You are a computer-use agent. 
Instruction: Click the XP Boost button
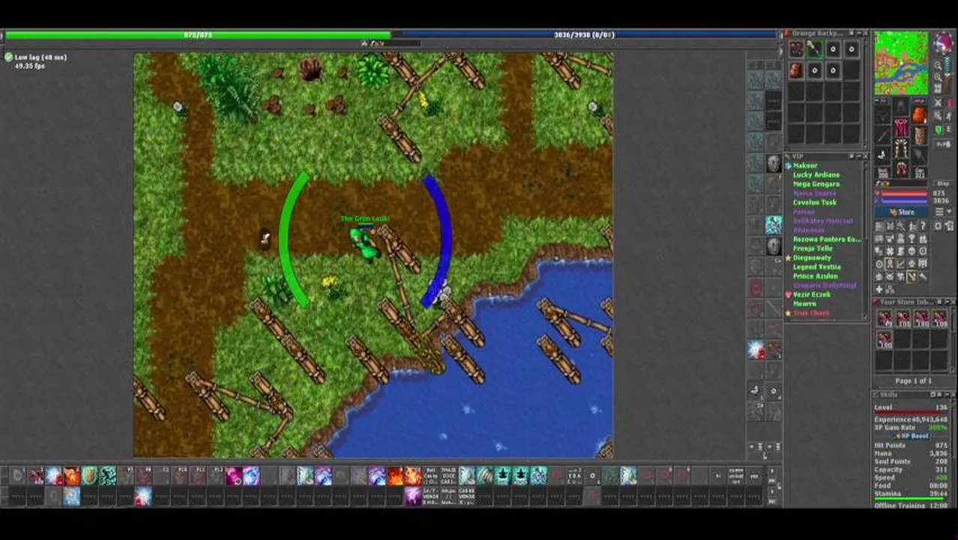(911, 436)
